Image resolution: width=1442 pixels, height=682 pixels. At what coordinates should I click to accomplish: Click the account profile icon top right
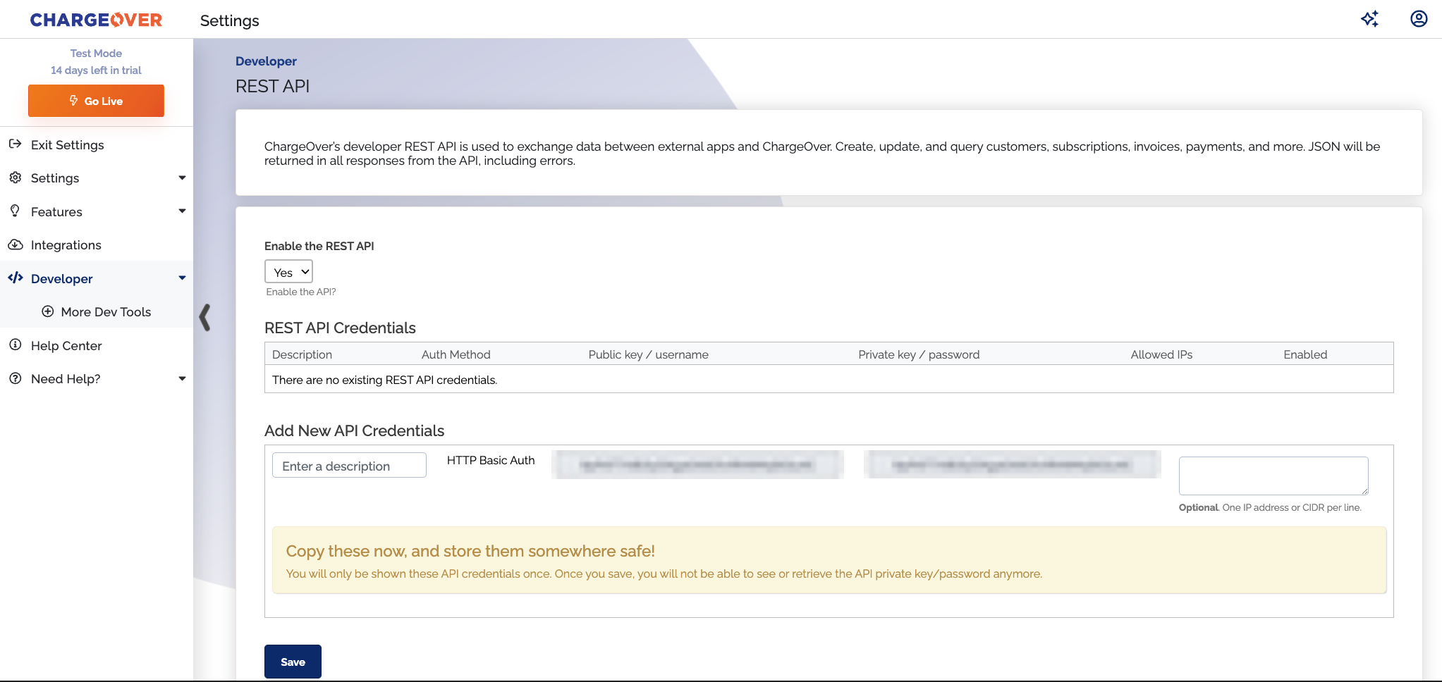pos(1417,18)
